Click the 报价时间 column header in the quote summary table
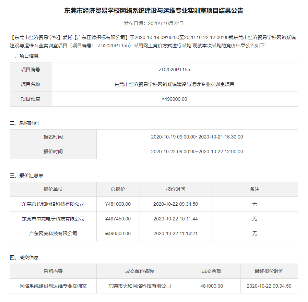 coord(176,189)
